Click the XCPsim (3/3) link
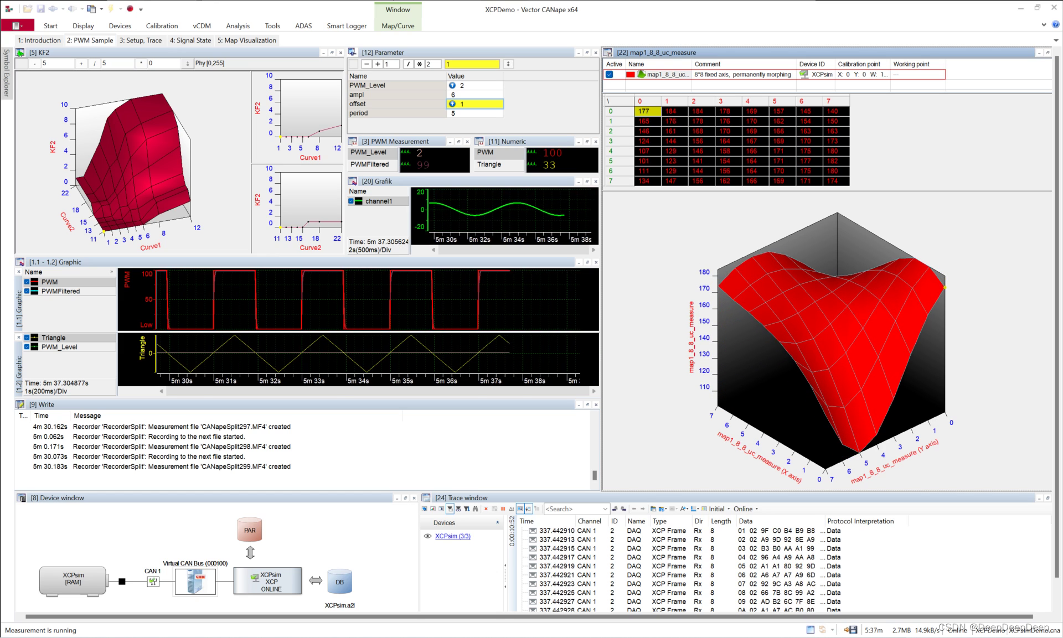The width and height of the screenshot is (1063, 638). (452, 536)
